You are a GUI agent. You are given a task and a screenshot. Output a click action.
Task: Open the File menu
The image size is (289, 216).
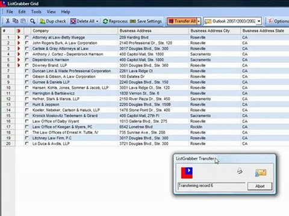coord(10,12)
